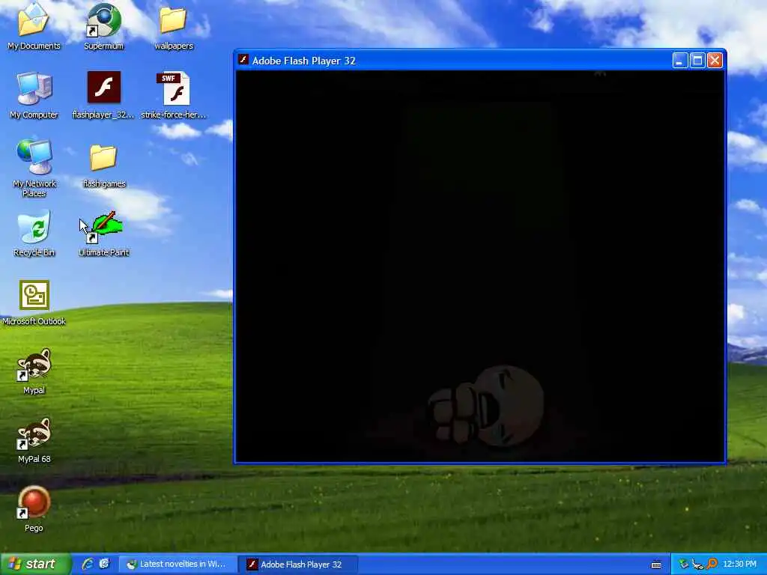The width and height of the screenshot is (767, 575).
Task: Select the flashplayer_32 executable icon
Action: pos(103,96)
